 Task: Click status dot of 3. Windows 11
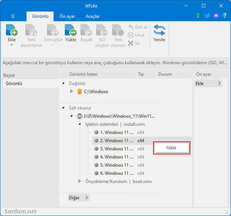tap(96, 149)
